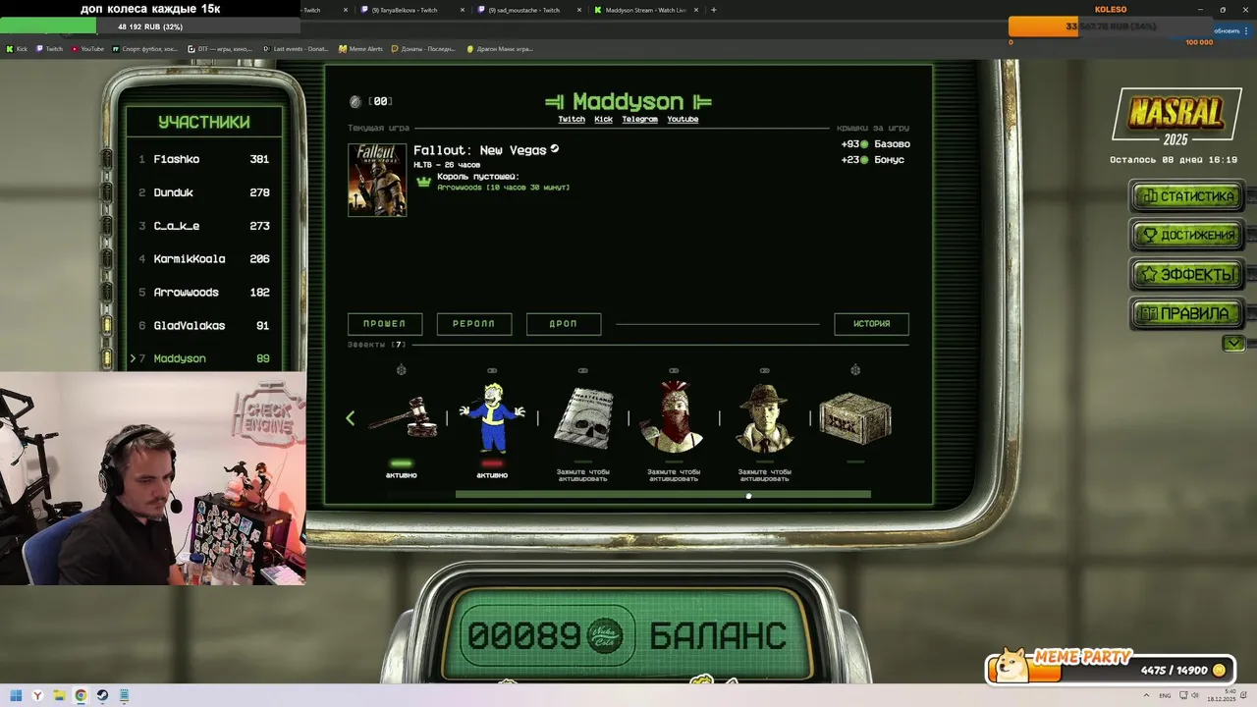Viewport: 1257px width, 707px height.
Task: Click the green donation goal progress bar
Action: pos(150,27)
